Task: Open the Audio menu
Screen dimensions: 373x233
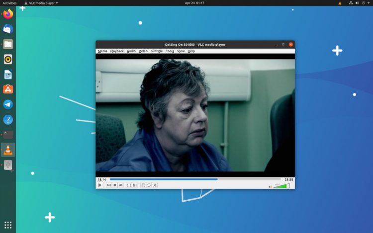Action: pos(131,51)
